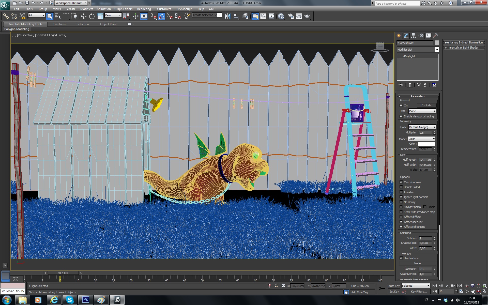Select the Move tool in toolbar

pyautogui.click(x=84, y=16)
